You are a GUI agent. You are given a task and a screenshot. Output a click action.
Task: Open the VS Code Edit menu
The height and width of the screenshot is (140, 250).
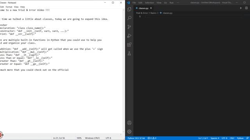(x=140, y=3)
